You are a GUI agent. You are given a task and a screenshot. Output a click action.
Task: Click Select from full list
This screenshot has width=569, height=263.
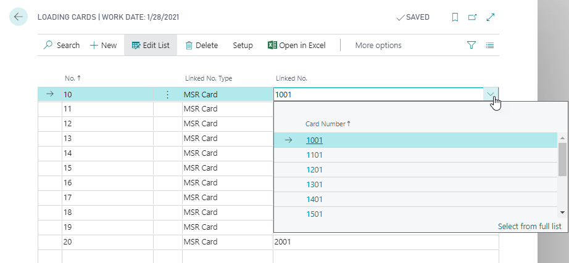(x=529, y=227)
